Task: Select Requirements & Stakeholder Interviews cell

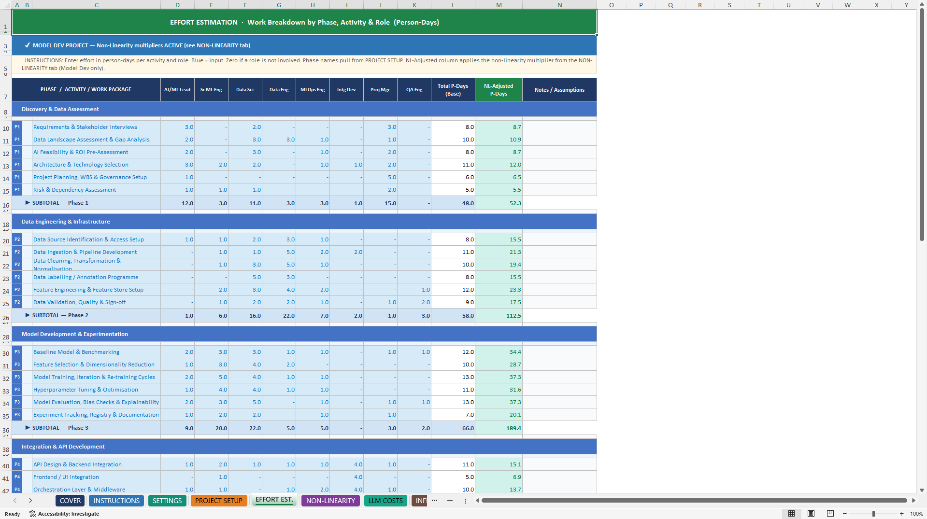Action: (x=96, y=127)
